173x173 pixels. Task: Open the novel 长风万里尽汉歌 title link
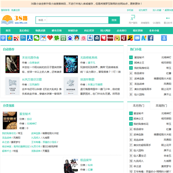click(32, 79)
